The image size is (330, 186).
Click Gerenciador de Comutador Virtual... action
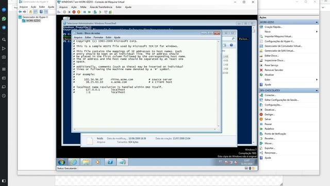point(283,46)
